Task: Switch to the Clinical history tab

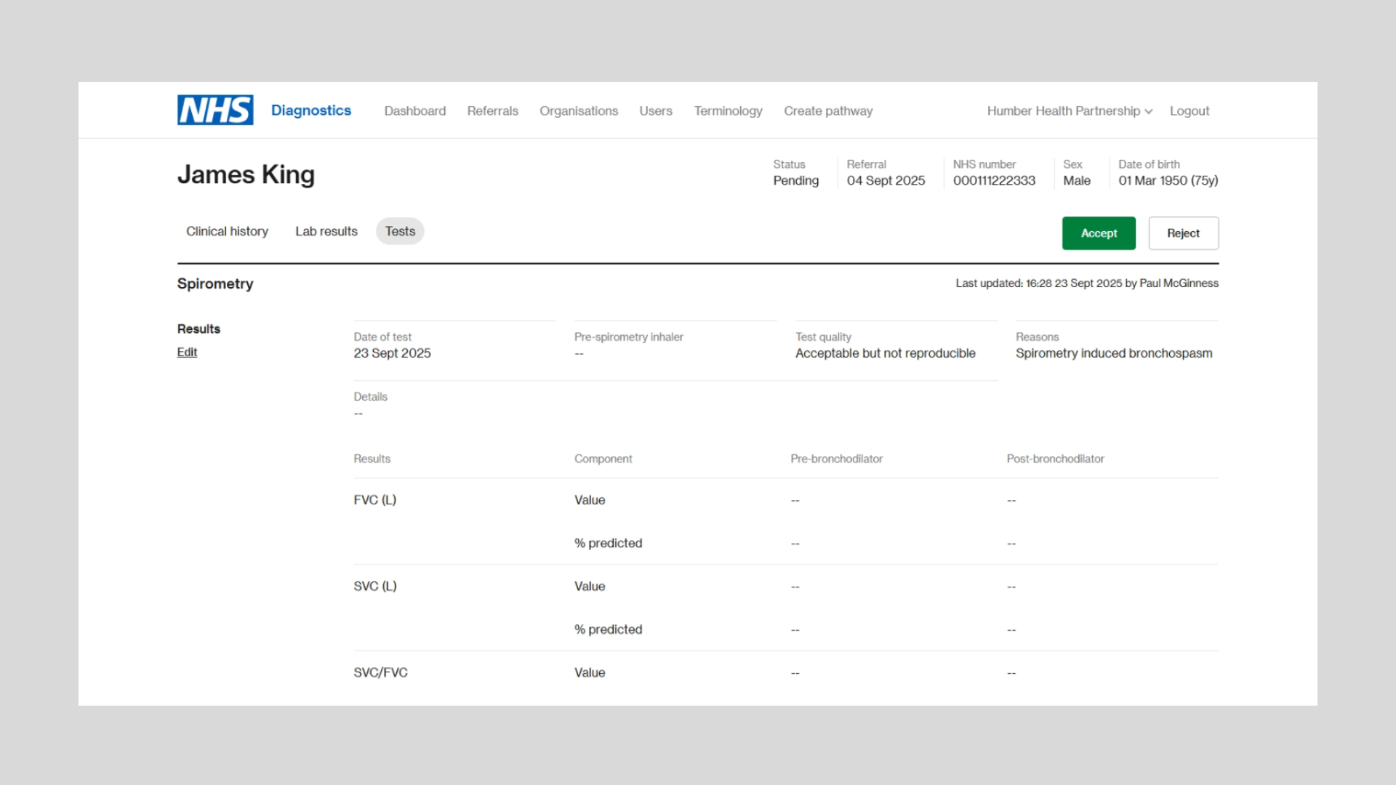Action: pyautogui.click(x=227, y=231)
